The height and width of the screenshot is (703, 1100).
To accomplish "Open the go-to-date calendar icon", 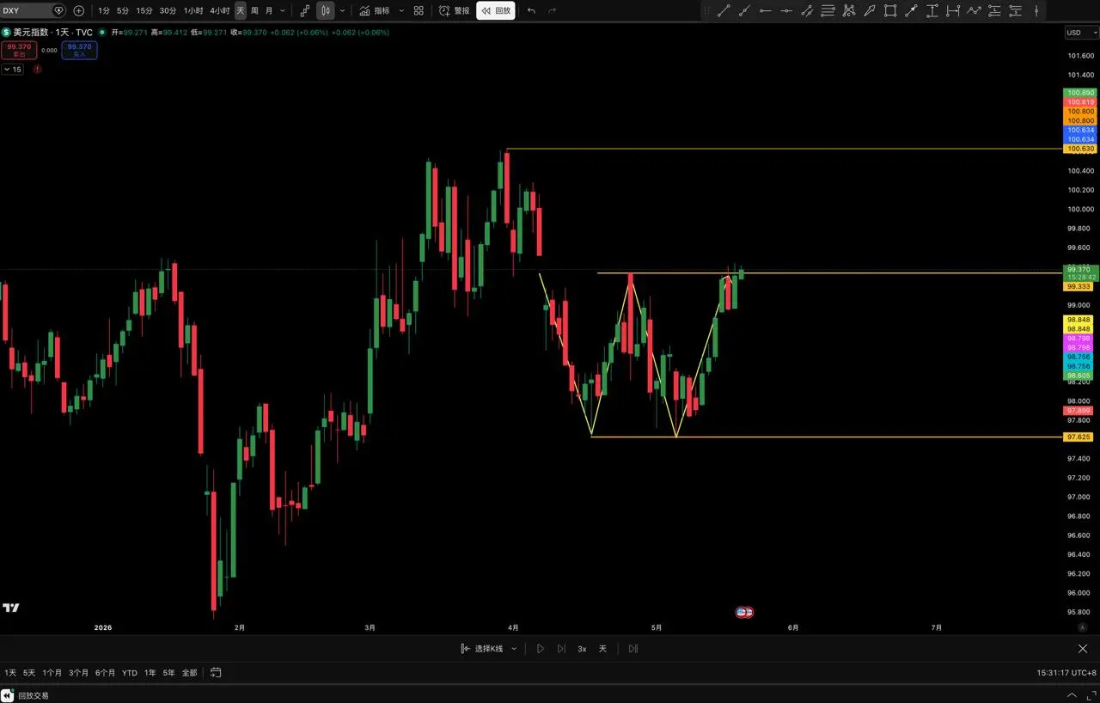I will (216, 673).
